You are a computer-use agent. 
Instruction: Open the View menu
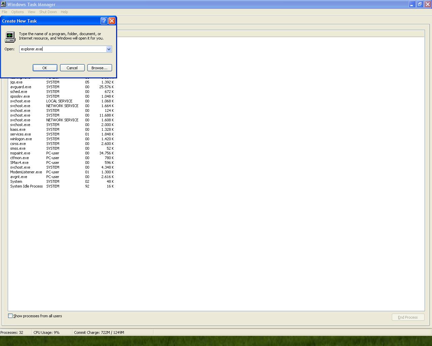(31, 12)
